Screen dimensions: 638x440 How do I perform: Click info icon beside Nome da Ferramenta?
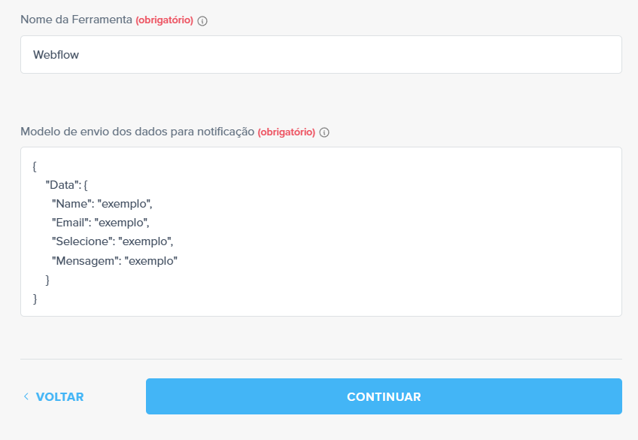coord(202,21)
